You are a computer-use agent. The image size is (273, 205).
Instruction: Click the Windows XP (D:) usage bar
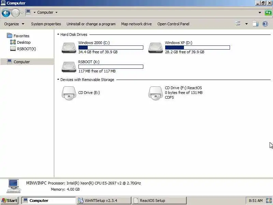pos(198,47)
